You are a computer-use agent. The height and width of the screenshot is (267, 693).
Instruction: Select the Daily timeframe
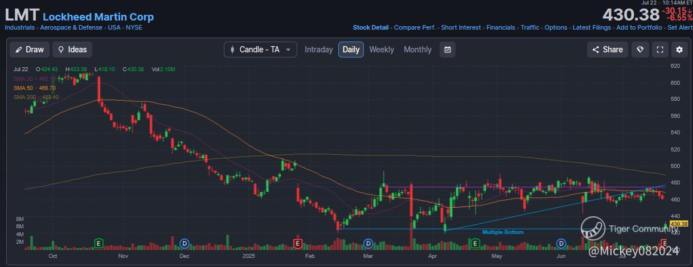351,50
